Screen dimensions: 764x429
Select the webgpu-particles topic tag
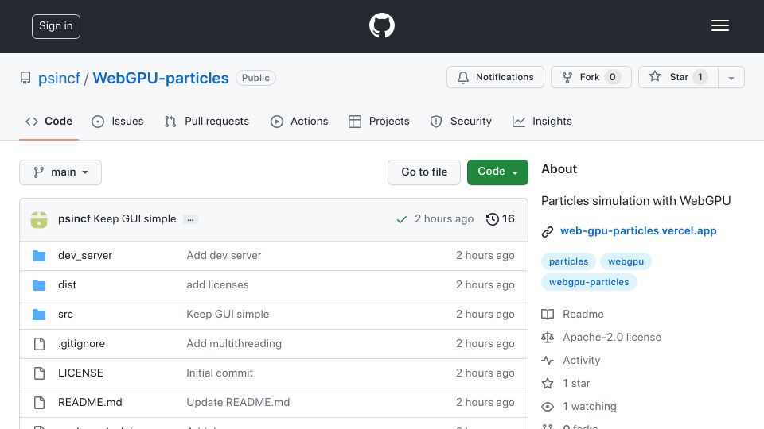pyautogui.click(x=589, y=282)
